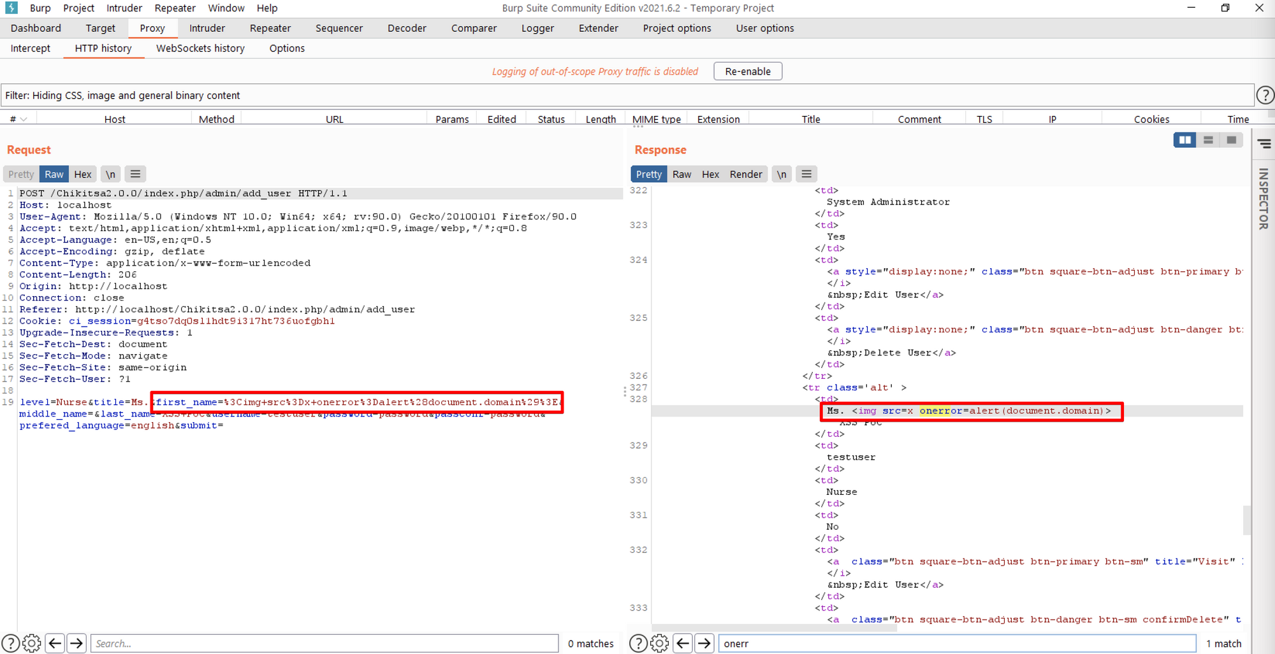The width and height of the screenshot is (1275, 654).
Task: Switch Request view to Raw
Action: (x=54, y=174)
